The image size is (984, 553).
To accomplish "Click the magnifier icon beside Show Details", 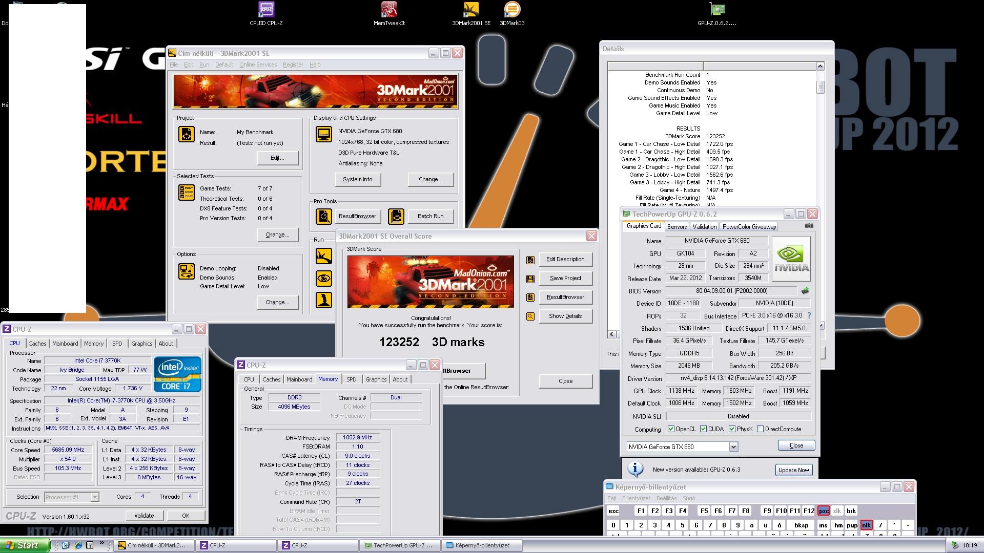I will click(x=530, y=316).
